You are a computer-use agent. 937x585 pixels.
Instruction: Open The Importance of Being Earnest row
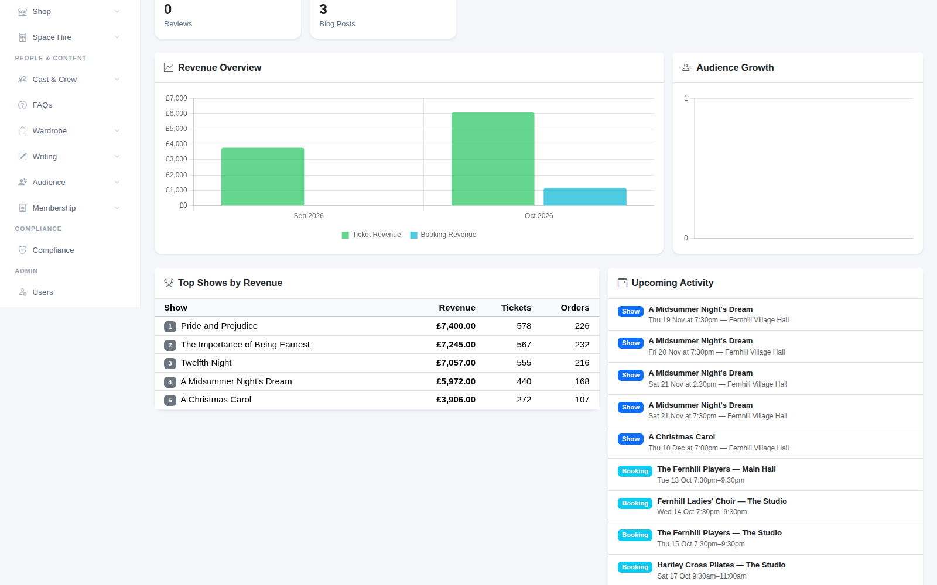click(x=377, y=345)
